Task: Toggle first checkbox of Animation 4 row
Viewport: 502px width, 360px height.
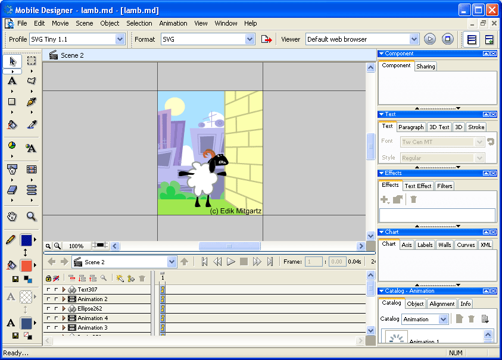Action: (48, 318)
